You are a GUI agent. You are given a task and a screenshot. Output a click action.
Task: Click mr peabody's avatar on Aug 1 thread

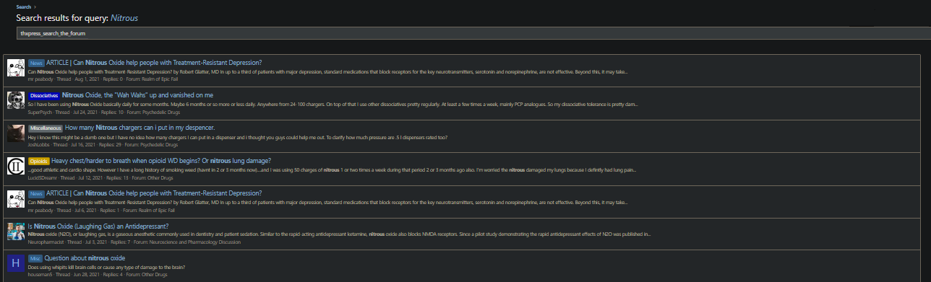pyautogui.click(x=16, y=68)
